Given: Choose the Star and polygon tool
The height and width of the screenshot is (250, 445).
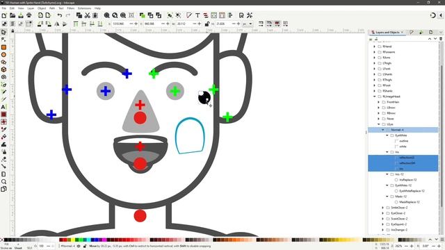Looking at the screenshot, I should pyautogui.click(x=3, y=62).
